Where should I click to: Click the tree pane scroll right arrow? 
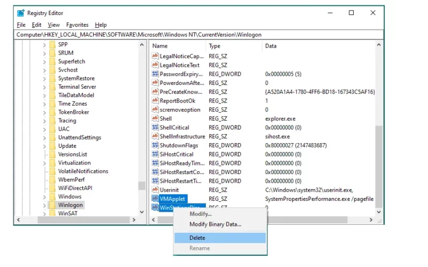134,219
